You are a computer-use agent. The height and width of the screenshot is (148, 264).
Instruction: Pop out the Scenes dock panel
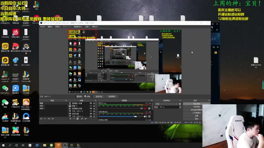pyautogui.click(x=66, y=101)
